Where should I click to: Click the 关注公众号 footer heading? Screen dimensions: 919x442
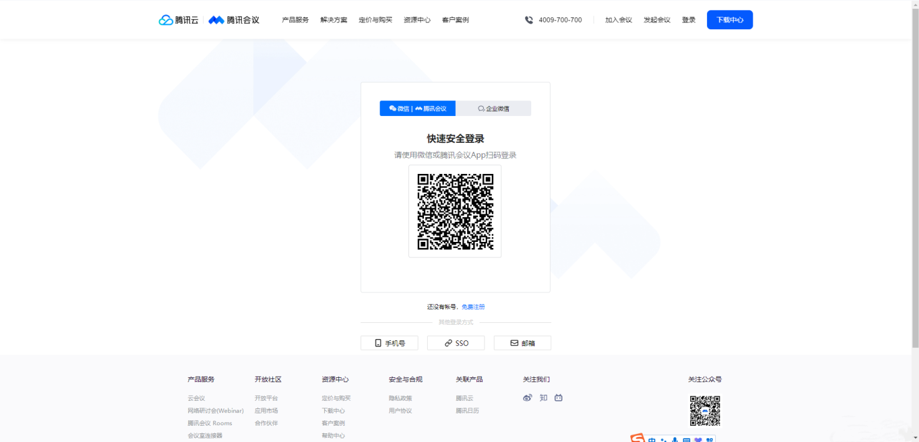(705, 379)
